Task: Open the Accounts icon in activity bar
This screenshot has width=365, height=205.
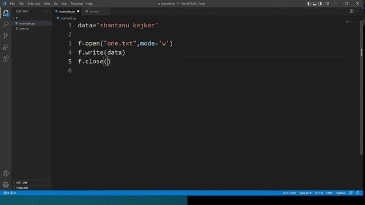Action: tap(6, 173)
